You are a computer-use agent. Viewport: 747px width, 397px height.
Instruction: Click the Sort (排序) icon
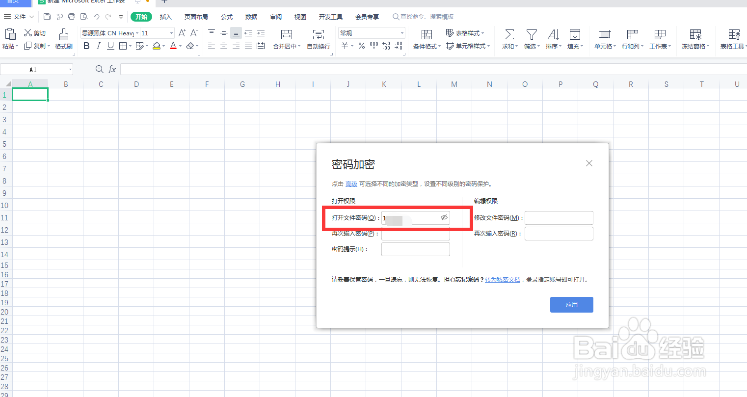coord(553,34)
